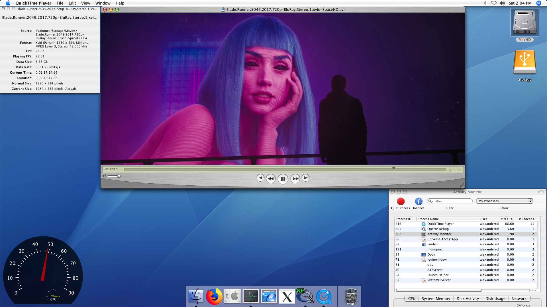
Task: Click the QuickTime volume speaker icon
Action: [x=104, y=176]
